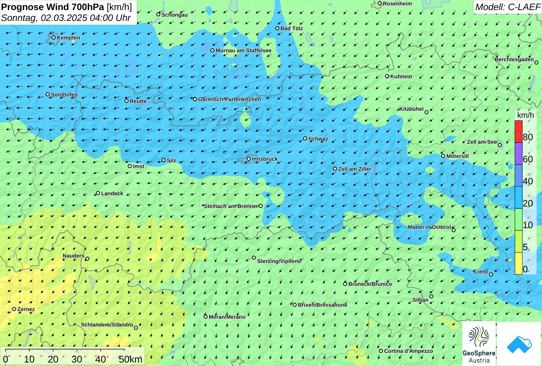
Task: Click the 'Zell am Ziller' label
Action: pos(355,169)
